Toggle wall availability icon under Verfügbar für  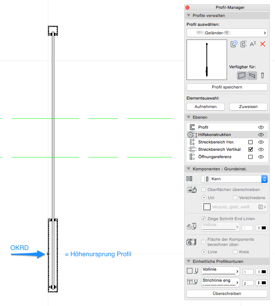(x=242, y=76)
